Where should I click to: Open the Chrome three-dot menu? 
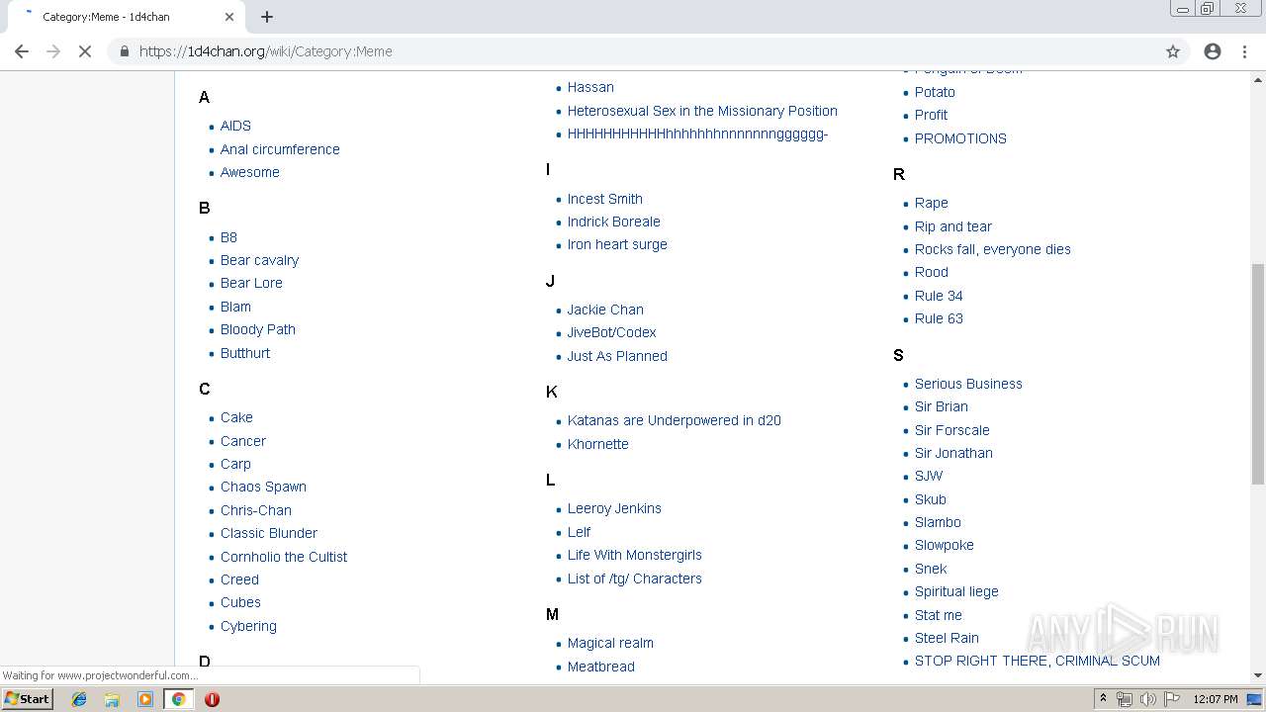tap(1244, 51)
